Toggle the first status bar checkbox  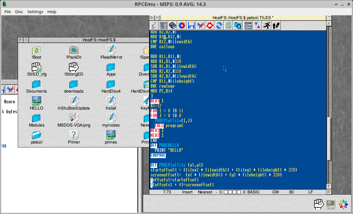click(226, 192)
